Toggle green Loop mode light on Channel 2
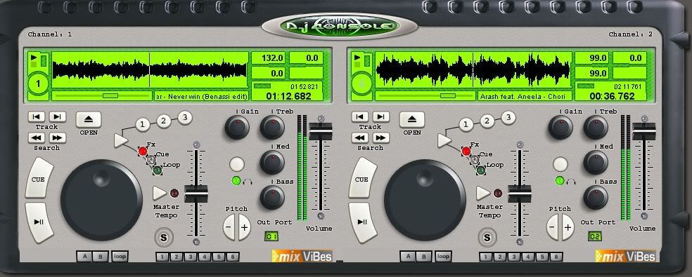 click(480, 170)
